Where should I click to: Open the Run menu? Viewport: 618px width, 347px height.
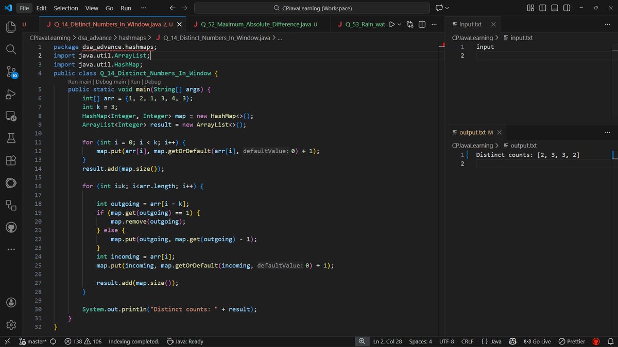[126, 8]
